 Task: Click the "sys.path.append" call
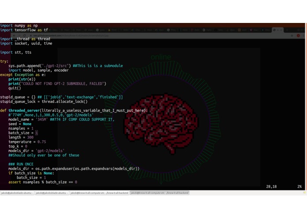40,66
